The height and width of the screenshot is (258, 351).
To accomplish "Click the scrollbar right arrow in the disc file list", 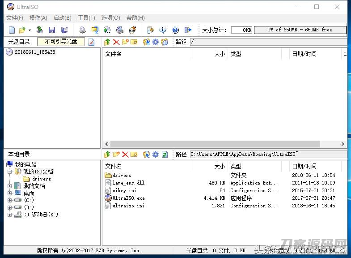I will click(x=343, y=144).
